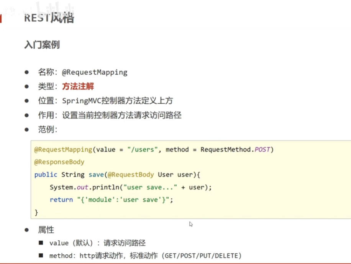Screen dimensions: 351x264
Task: Click the System.out.println code line
Action: (130, 187)
